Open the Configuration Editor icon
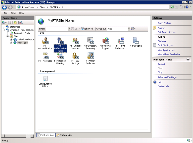Image resolution: width=193 pixels, height=143 pixels. click(45, 82)
